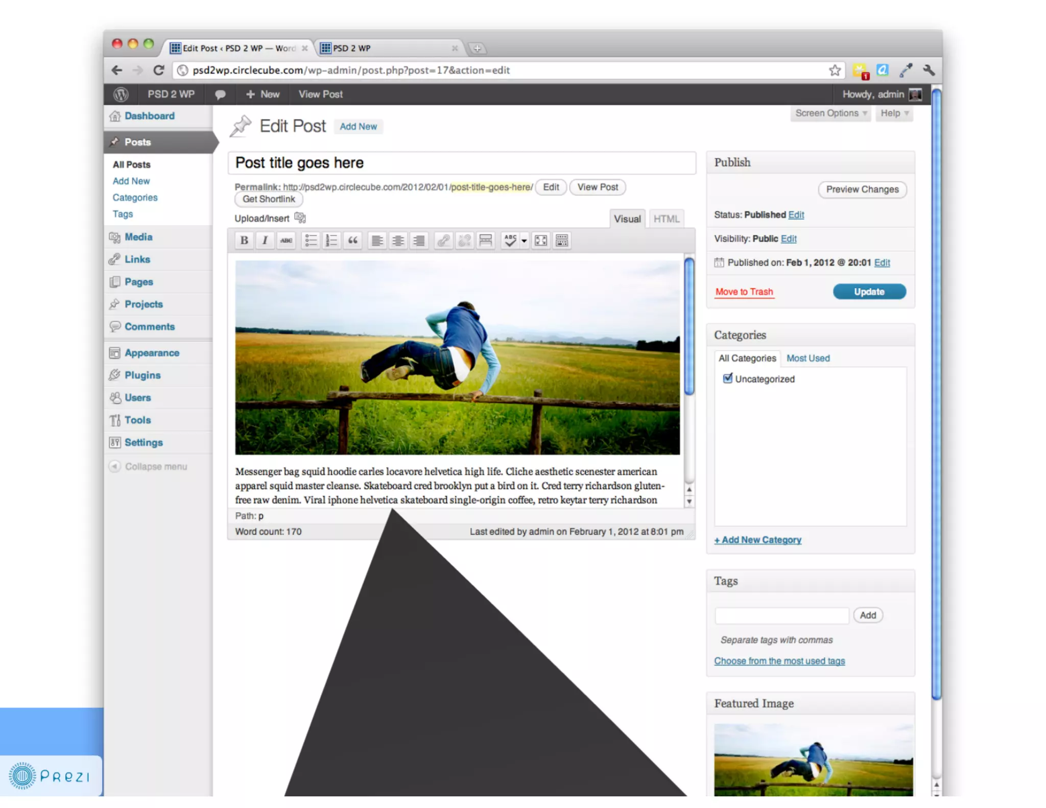Click Preview Changes button
This screenshot has height=808, width=1046.
pos(862,189)
